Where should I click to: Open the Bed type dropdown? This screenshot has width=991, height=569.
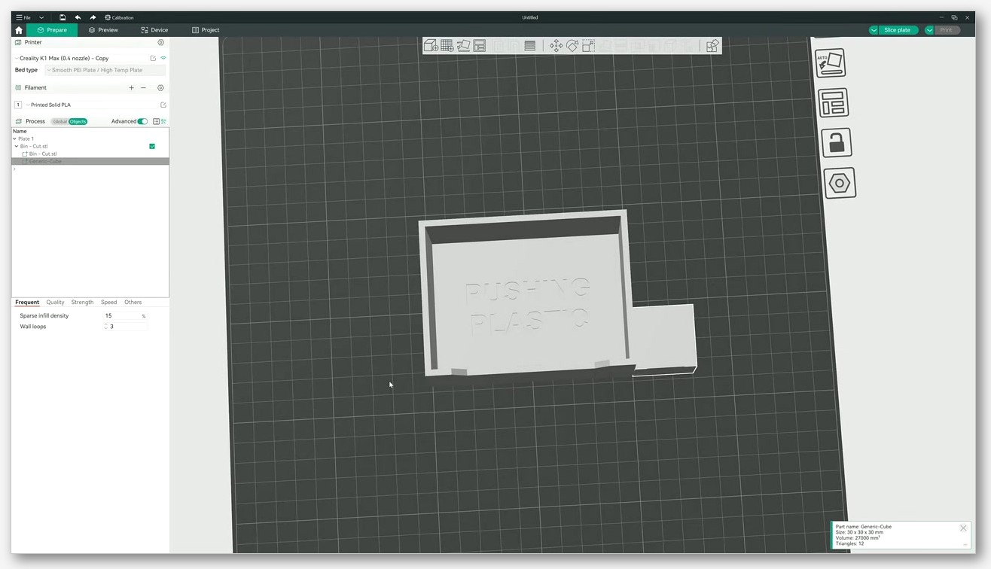pos(105,70)
